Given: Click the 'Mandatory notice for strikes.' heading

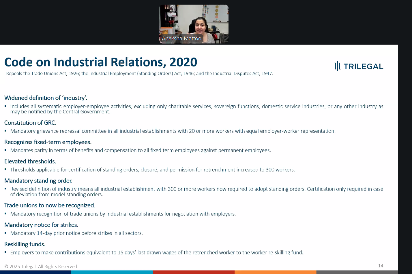Looking at the screenshot, I should point(41,225).
